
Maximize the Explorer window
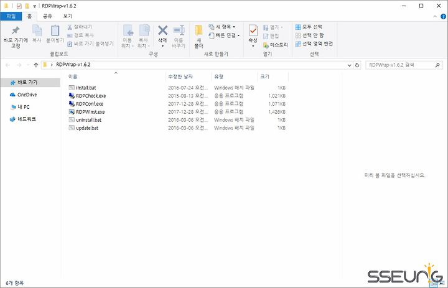tap(421, 6)
